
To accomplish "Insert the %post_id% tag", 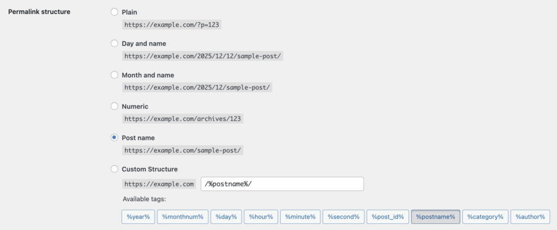I will click(x=387, y=217).
